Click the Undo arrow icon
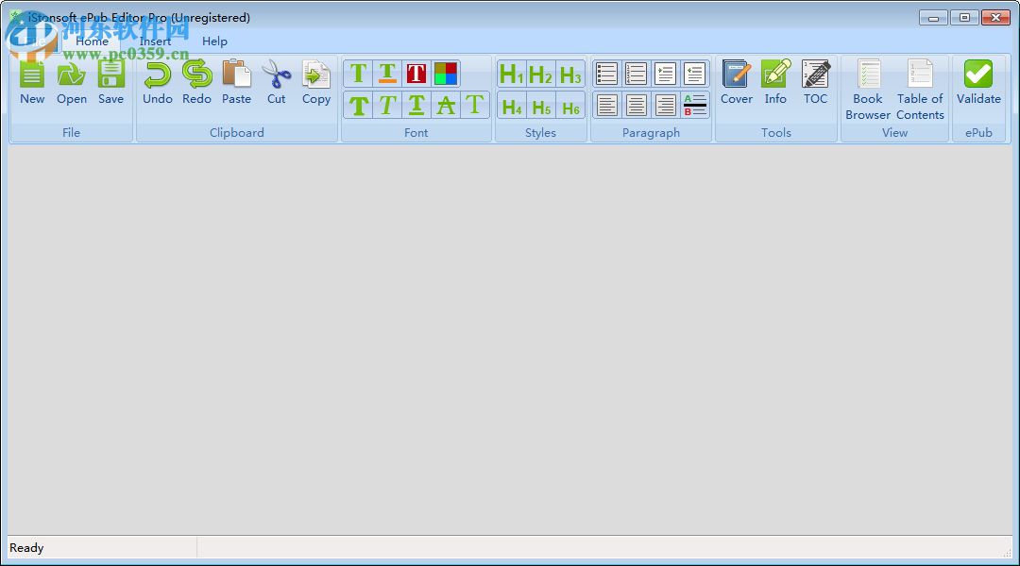 (157, 74)
